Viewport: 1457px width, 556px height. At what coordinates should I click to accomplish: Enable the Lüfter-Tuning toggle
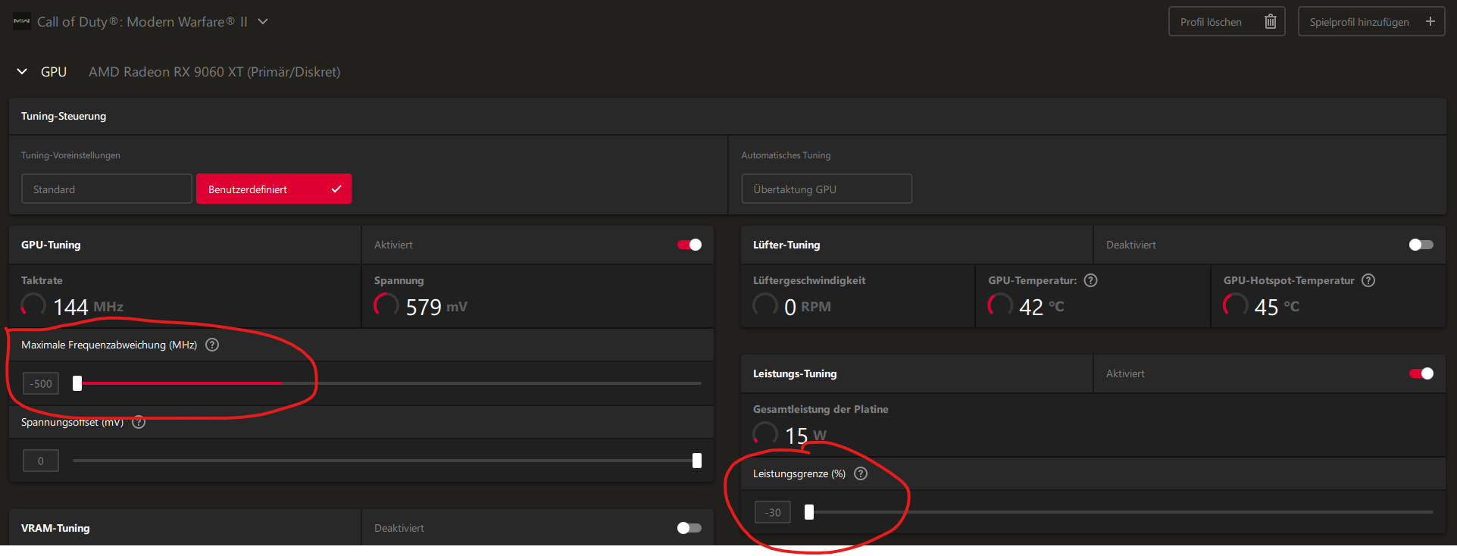pos(1421,245)
